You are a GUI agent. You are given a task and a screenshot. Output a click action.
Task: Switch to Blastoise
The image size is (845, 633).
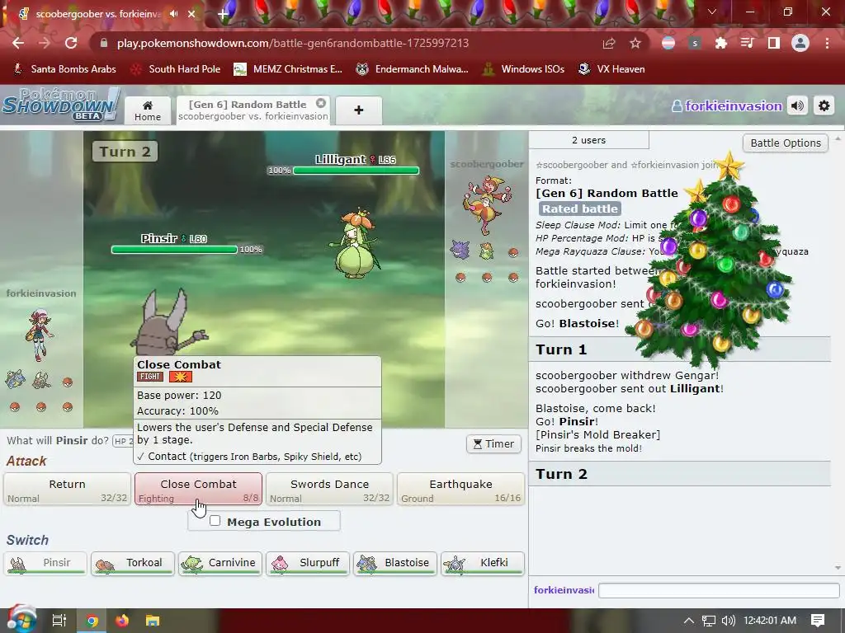coord(395,564)
